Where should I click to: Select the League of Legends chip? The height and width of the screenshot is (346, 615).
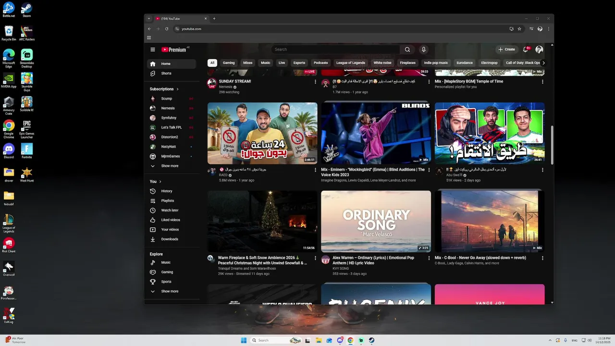click(x=351, y=62)
